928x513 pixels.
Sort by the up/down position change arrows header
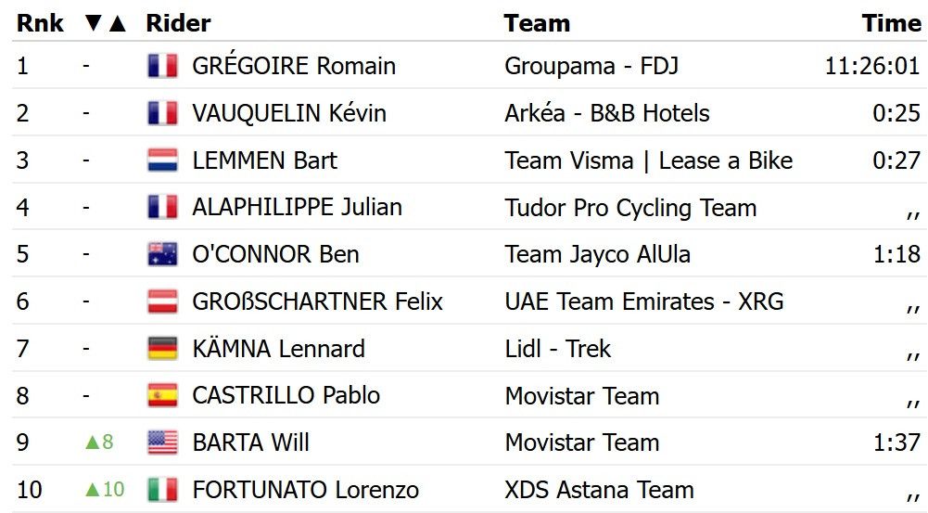point(105,23)
